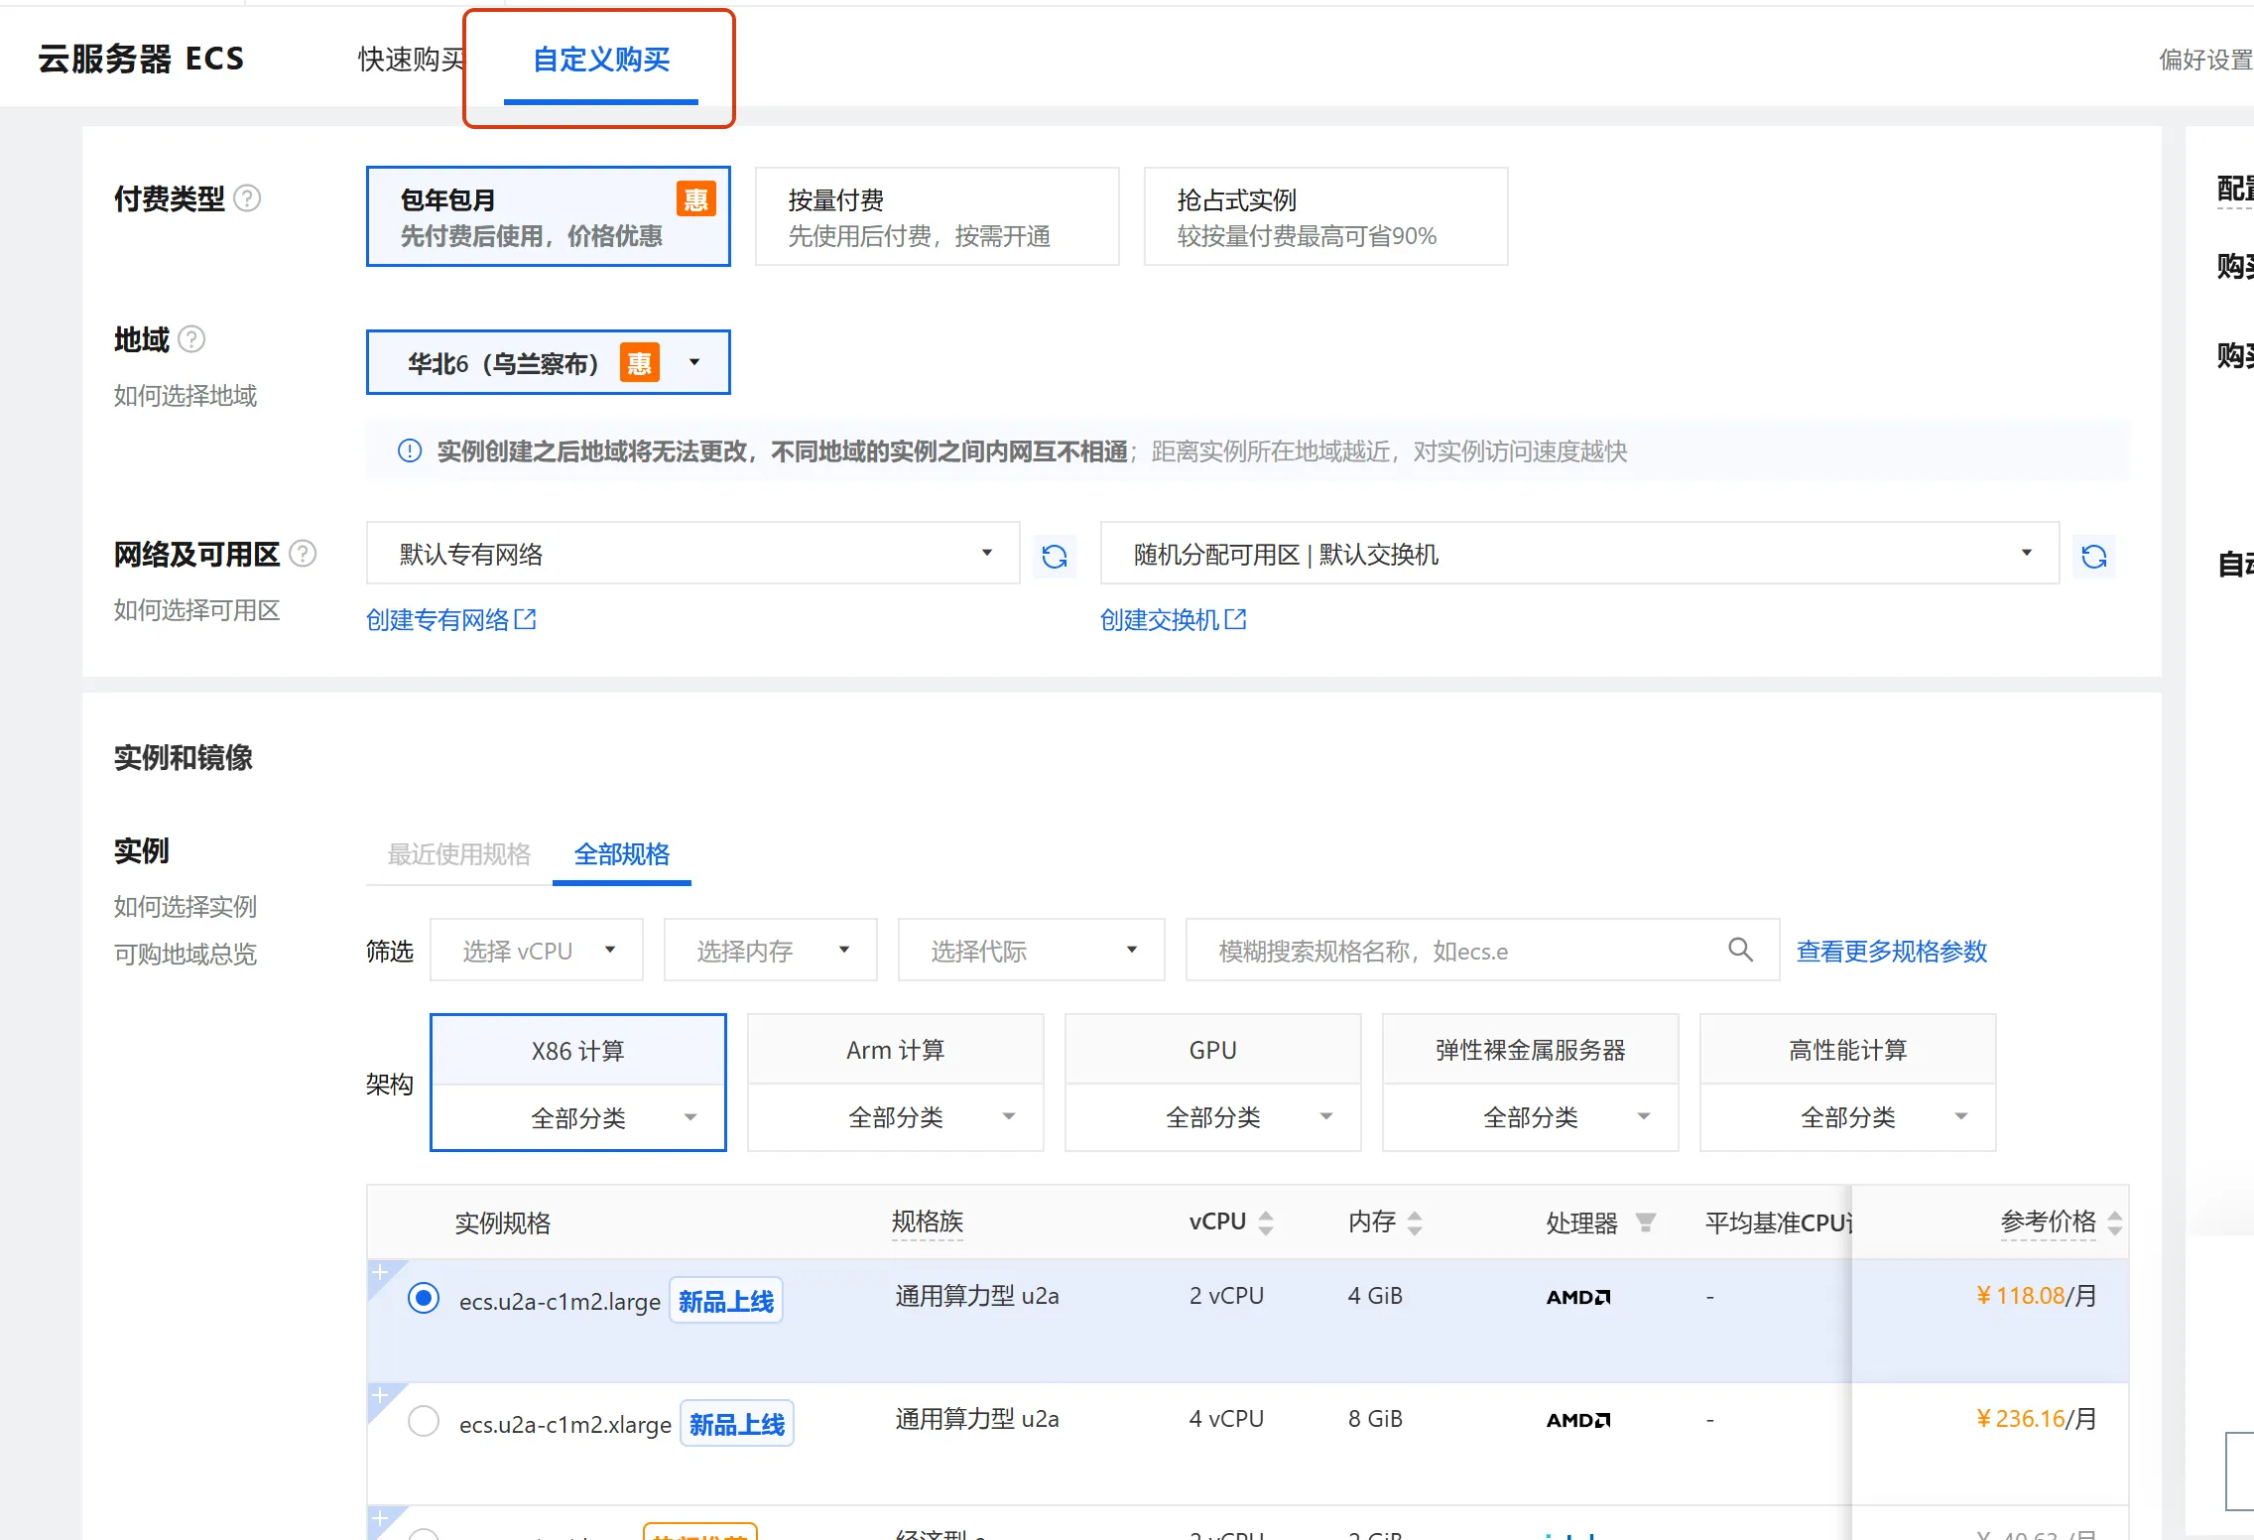This screenshot has width=2254, height=1540.
Task: Expand 全部分类 under X86 计算
Action: 578,1118
